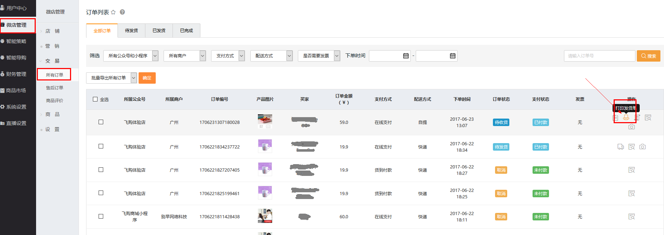Image resolution: width=664 pixels, height=235 pixels.
Task: Switch to the 待发货 tab
Action: (131, 31)
